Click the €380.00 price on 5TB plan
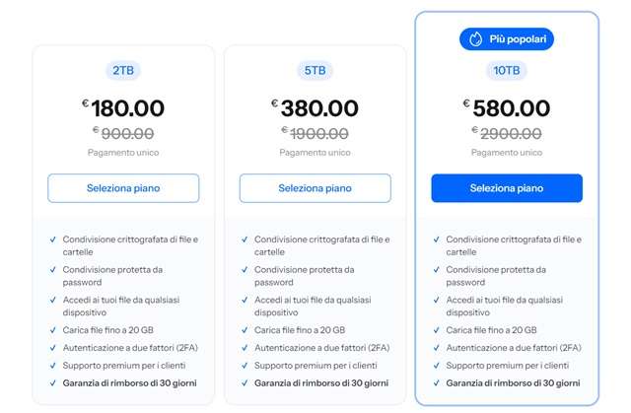 [x=315, y=108]
